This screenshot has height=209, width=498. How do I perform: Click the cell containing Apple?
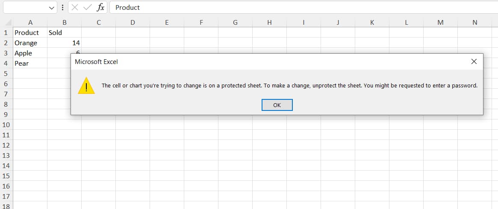click(x=30, y=53)
